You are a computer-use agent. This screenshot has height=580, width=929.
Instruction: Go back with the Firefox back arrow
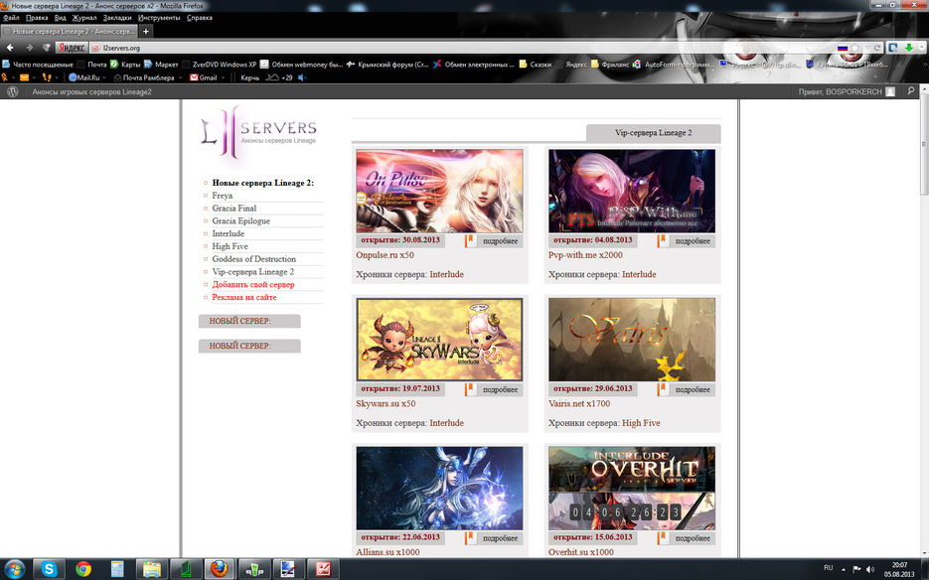click(10, 48)
